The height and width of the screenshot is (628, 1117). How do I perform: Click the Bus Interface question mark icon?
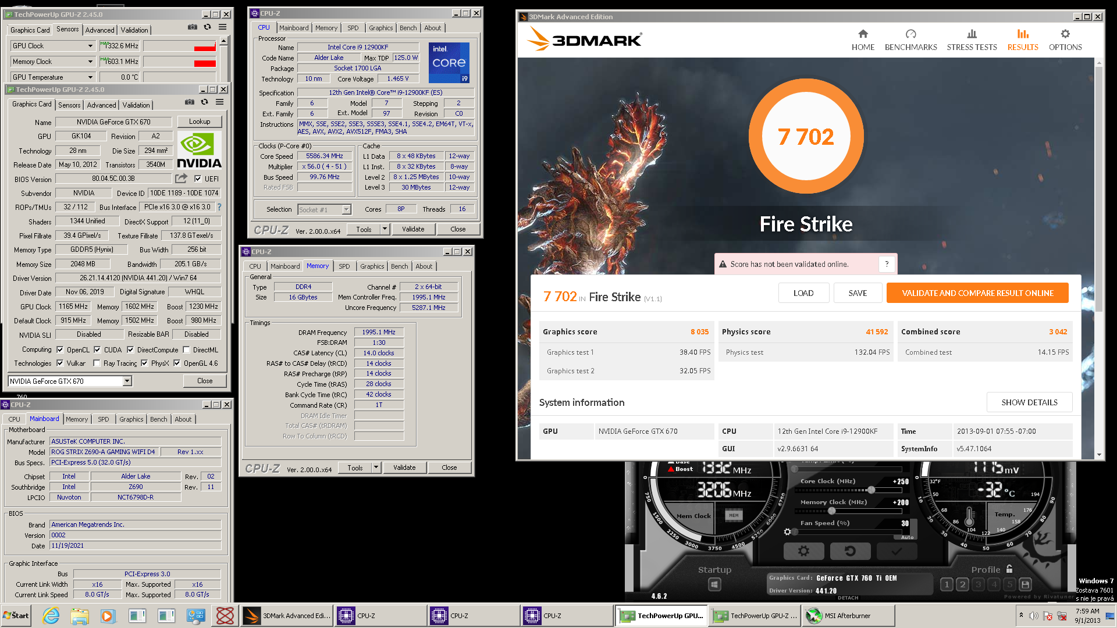click(219, 207)
